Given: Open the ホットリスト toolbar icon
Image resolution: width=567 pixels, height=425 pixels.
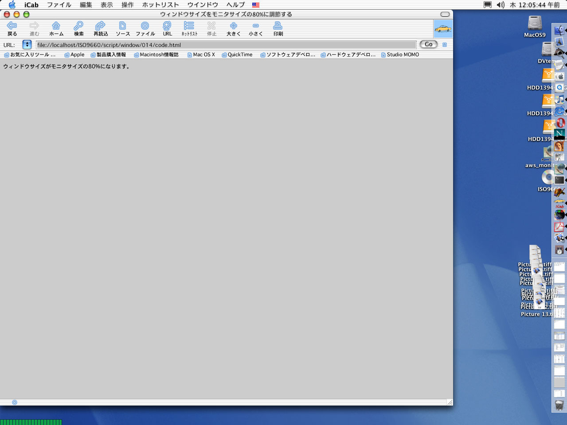Looking at the screenshot, I should point(189,29).
